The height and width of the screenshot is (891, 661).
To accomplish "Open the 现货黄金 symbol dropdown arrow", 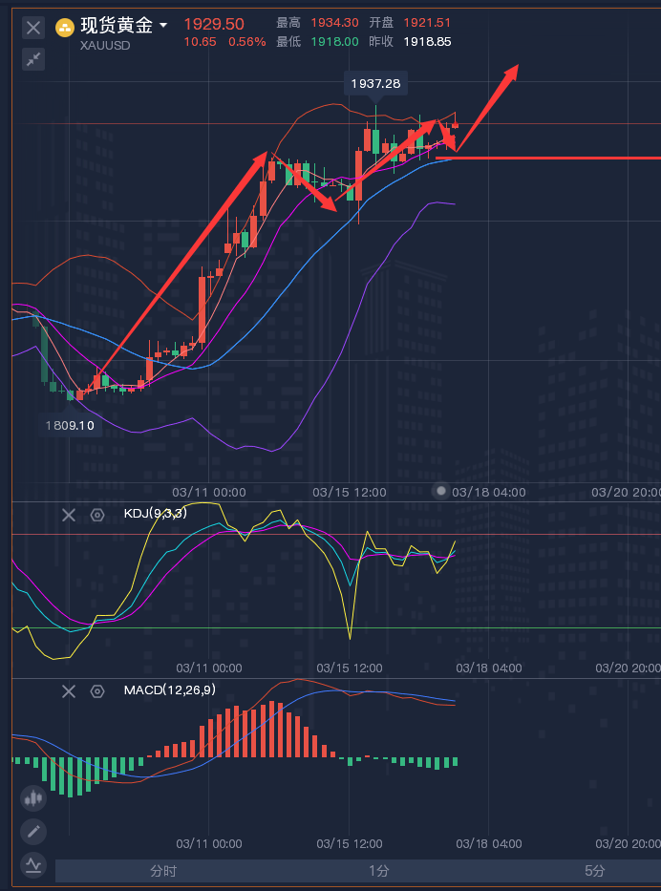I will (163, 26).
